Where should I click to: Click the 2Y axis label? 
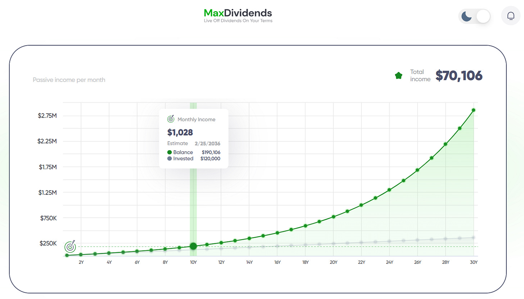(81, 262)
